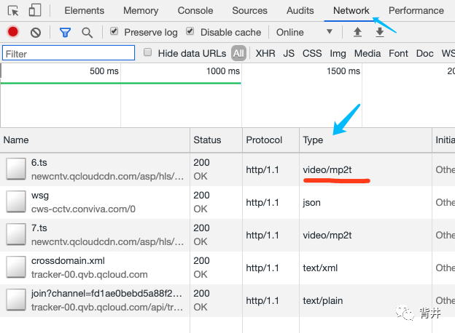The width and height of the screenshot is (455, 333).
Task: Click http/1.1 protocol in crossdomain.xml row
Action: point(262,268)
